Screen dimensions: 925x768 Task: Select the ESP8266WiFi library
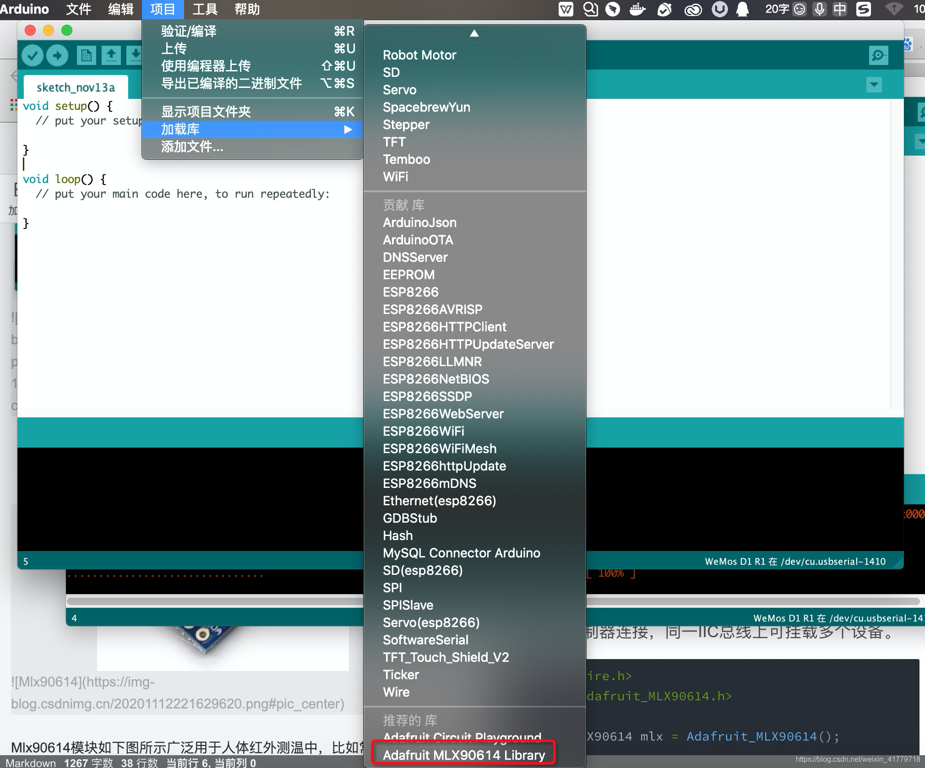click(475, 431)
